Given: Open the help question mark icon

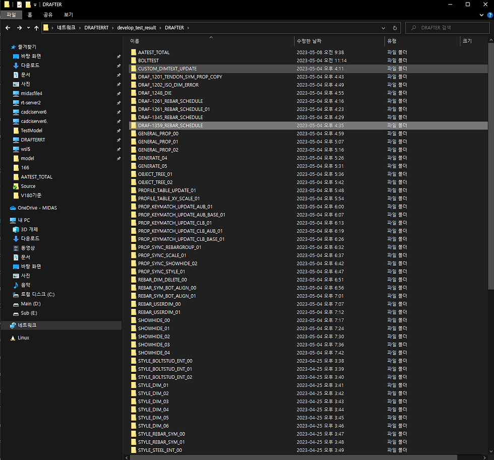Looking at the screenshot, I should [490, 15].
